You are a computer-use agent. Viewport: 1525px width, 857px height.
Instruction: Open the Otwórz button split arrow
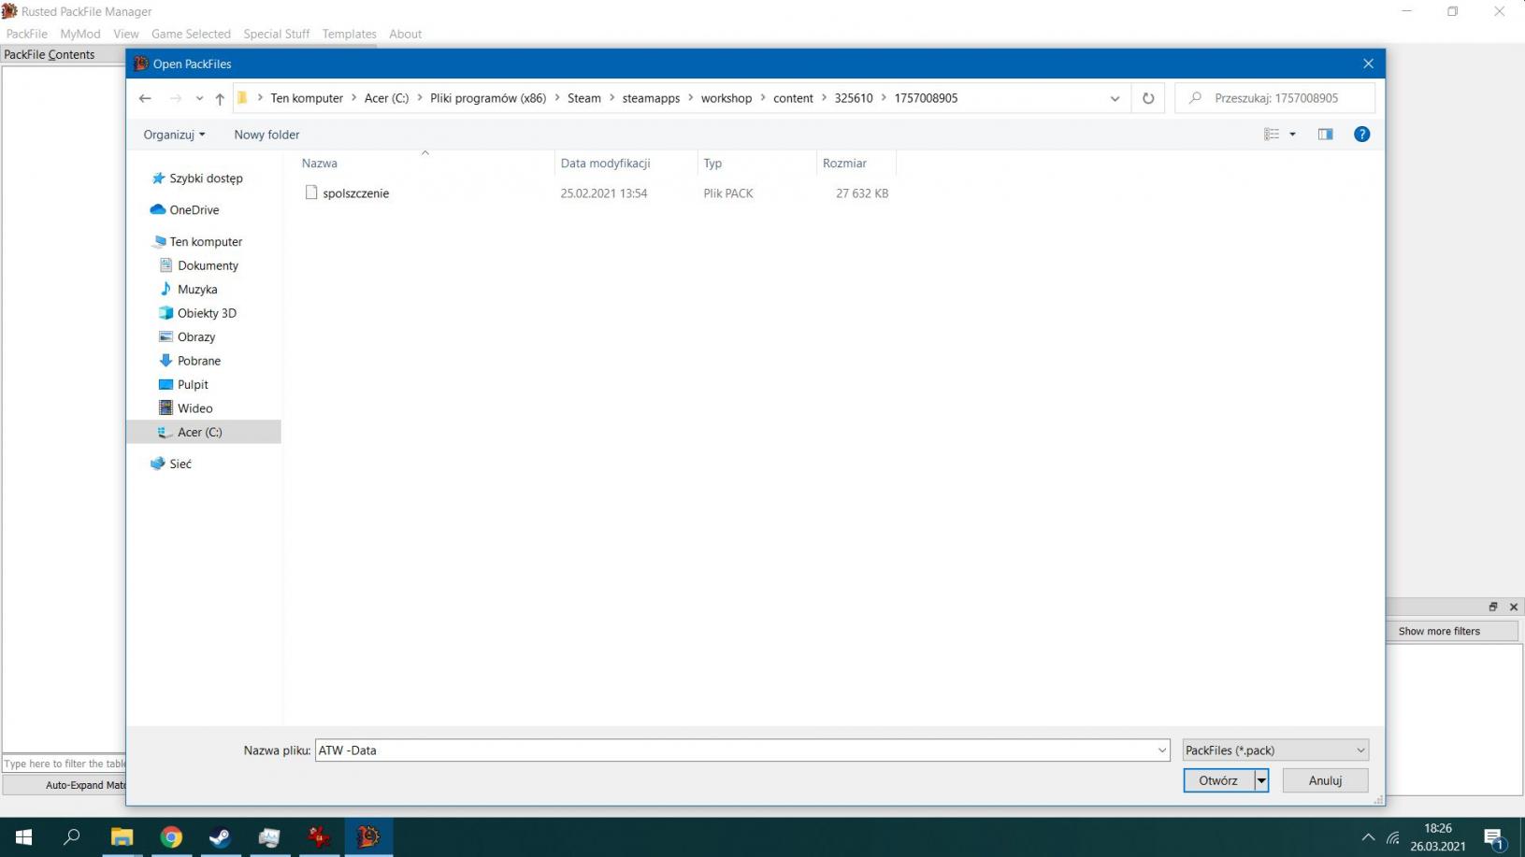click(x=1261, y=780)
